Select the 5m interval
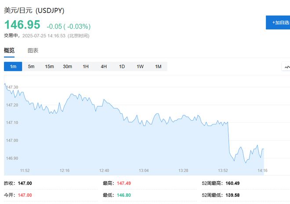 coord(31,66)
